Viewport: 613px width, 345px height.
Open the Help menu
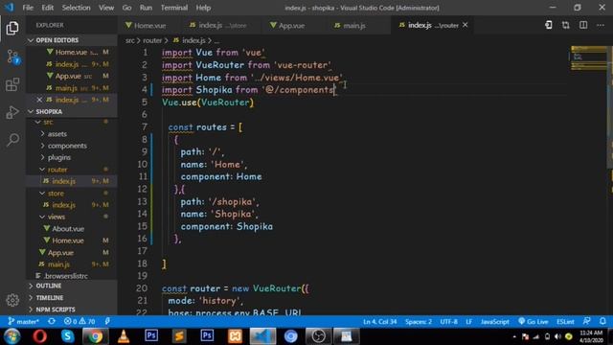203,8
